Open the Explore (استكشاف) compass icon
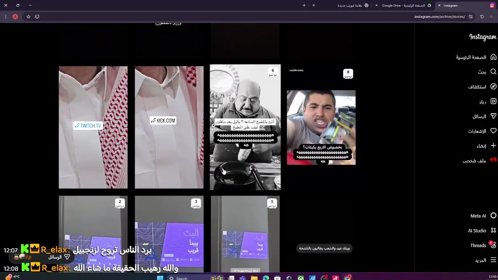This screenshot has height=280, width=498. 493,87
